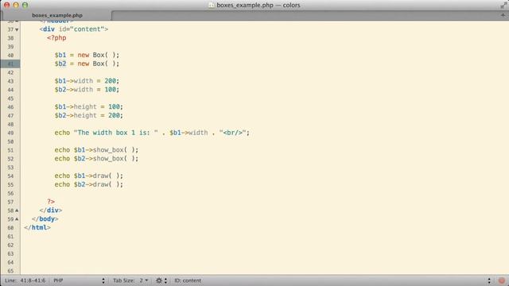Open the bundle gear menu in status bar

pyautogui.click(x=161, y=280)
